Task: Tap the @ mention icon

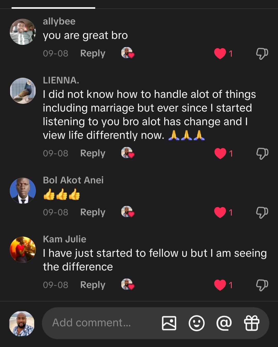Action: (x=224, y=323)
